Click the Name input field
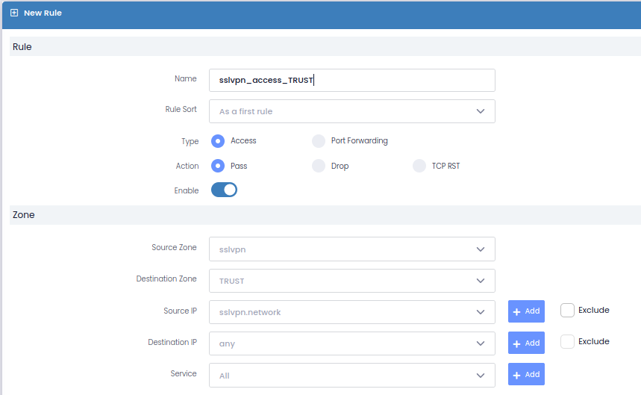The height and width of the screenshot is (395, 641). click(351, 80)
